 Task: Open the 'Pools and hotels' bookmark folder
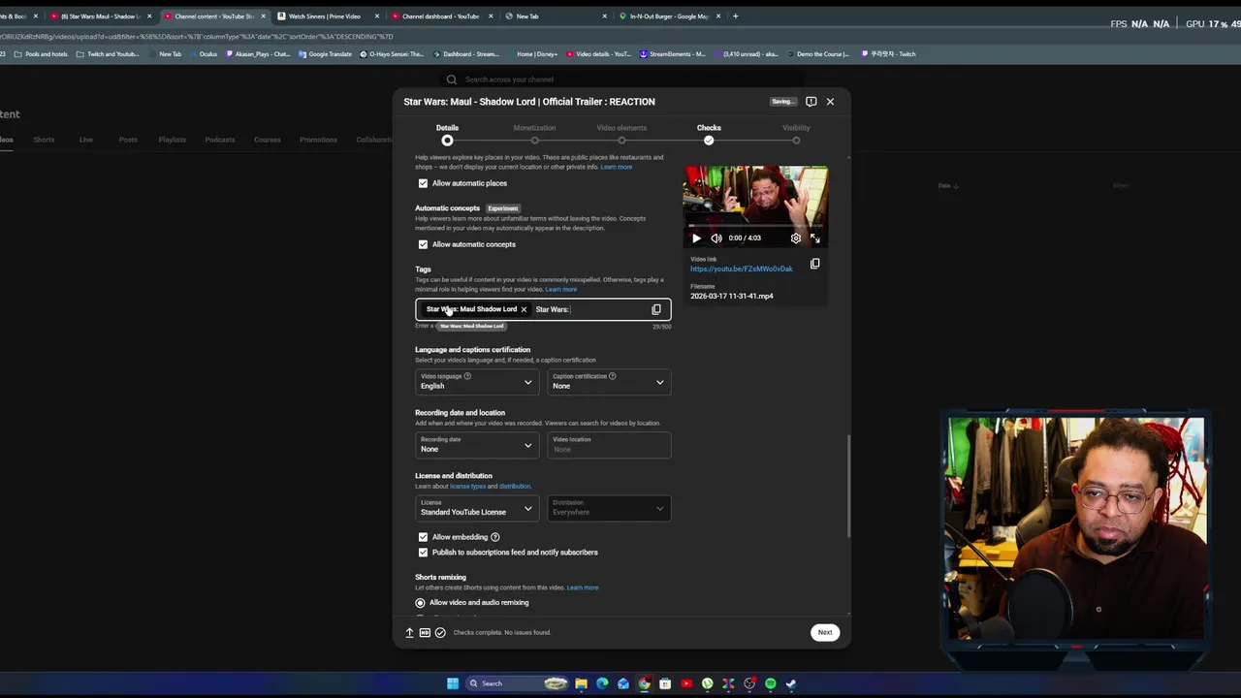click(x=43, y=54)
